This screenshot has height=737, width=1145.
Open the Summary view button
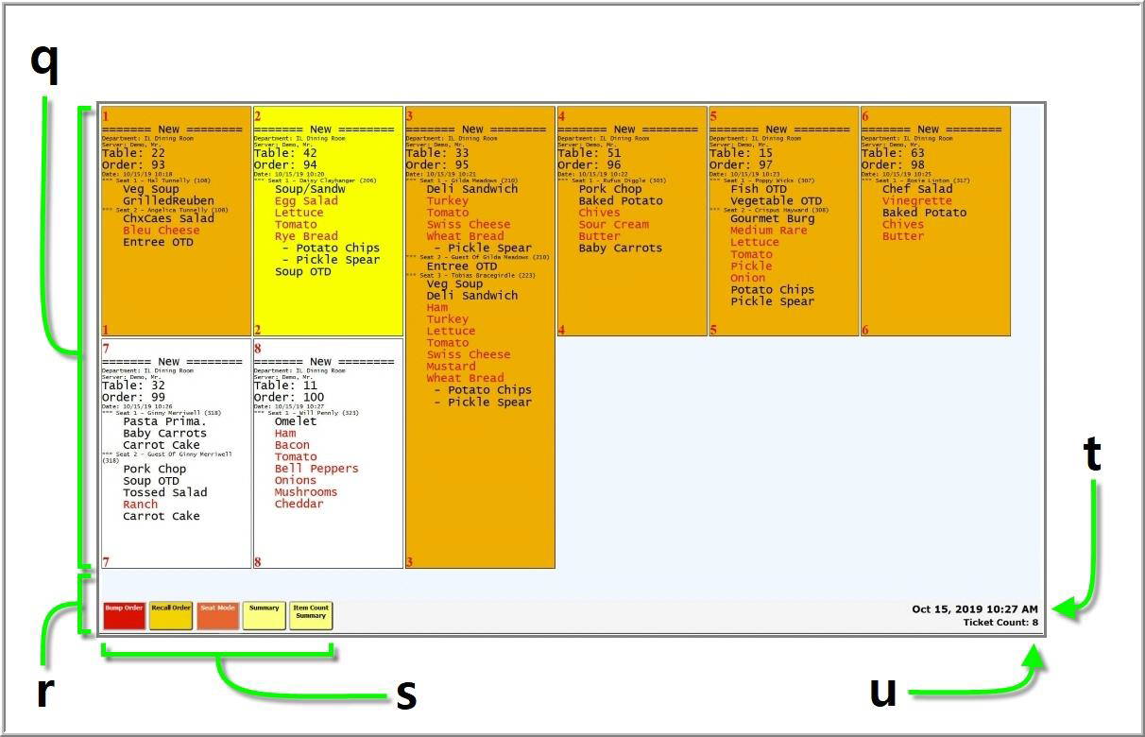click(x=264, y=615)
